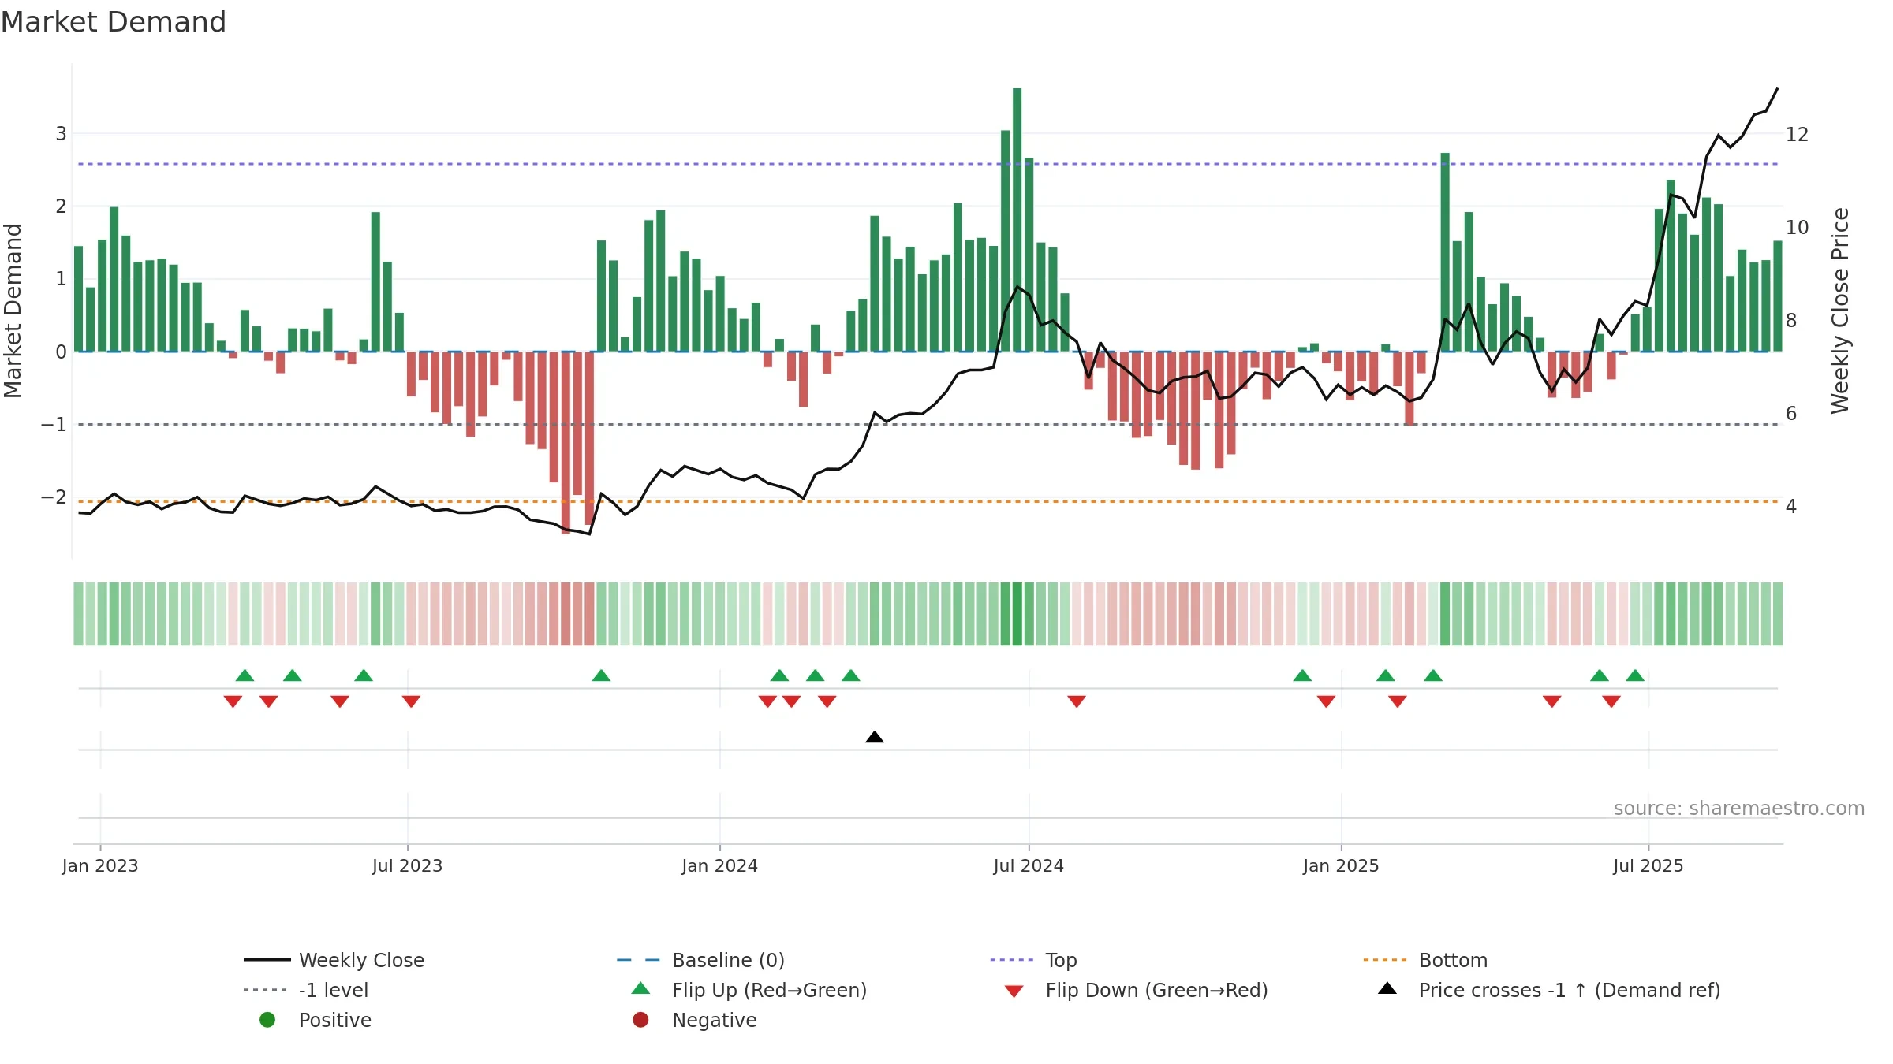Viewport: 1893px width, 1064px height.
Task: Click the green circle Positive legend icon
Action: click(x=267, y=1020)
